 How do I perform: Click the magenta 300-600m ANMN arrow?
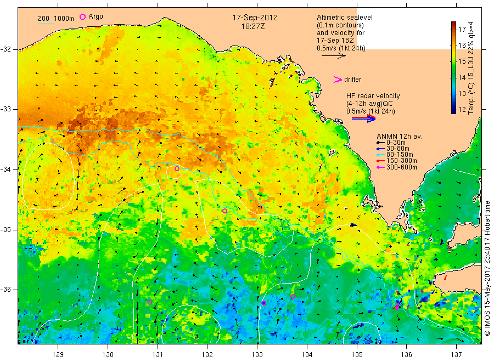[380, 167]
